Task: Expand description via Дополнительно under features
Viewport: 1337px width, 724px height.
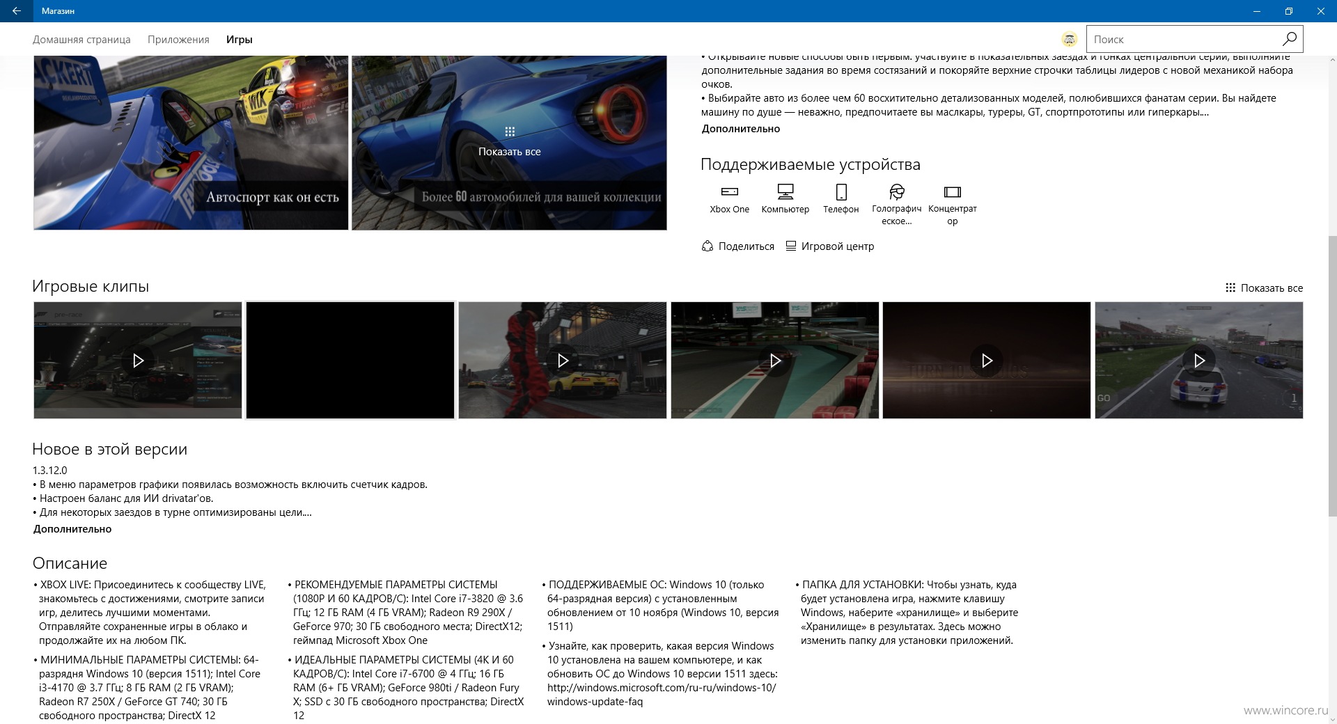Action: (741, 129)
